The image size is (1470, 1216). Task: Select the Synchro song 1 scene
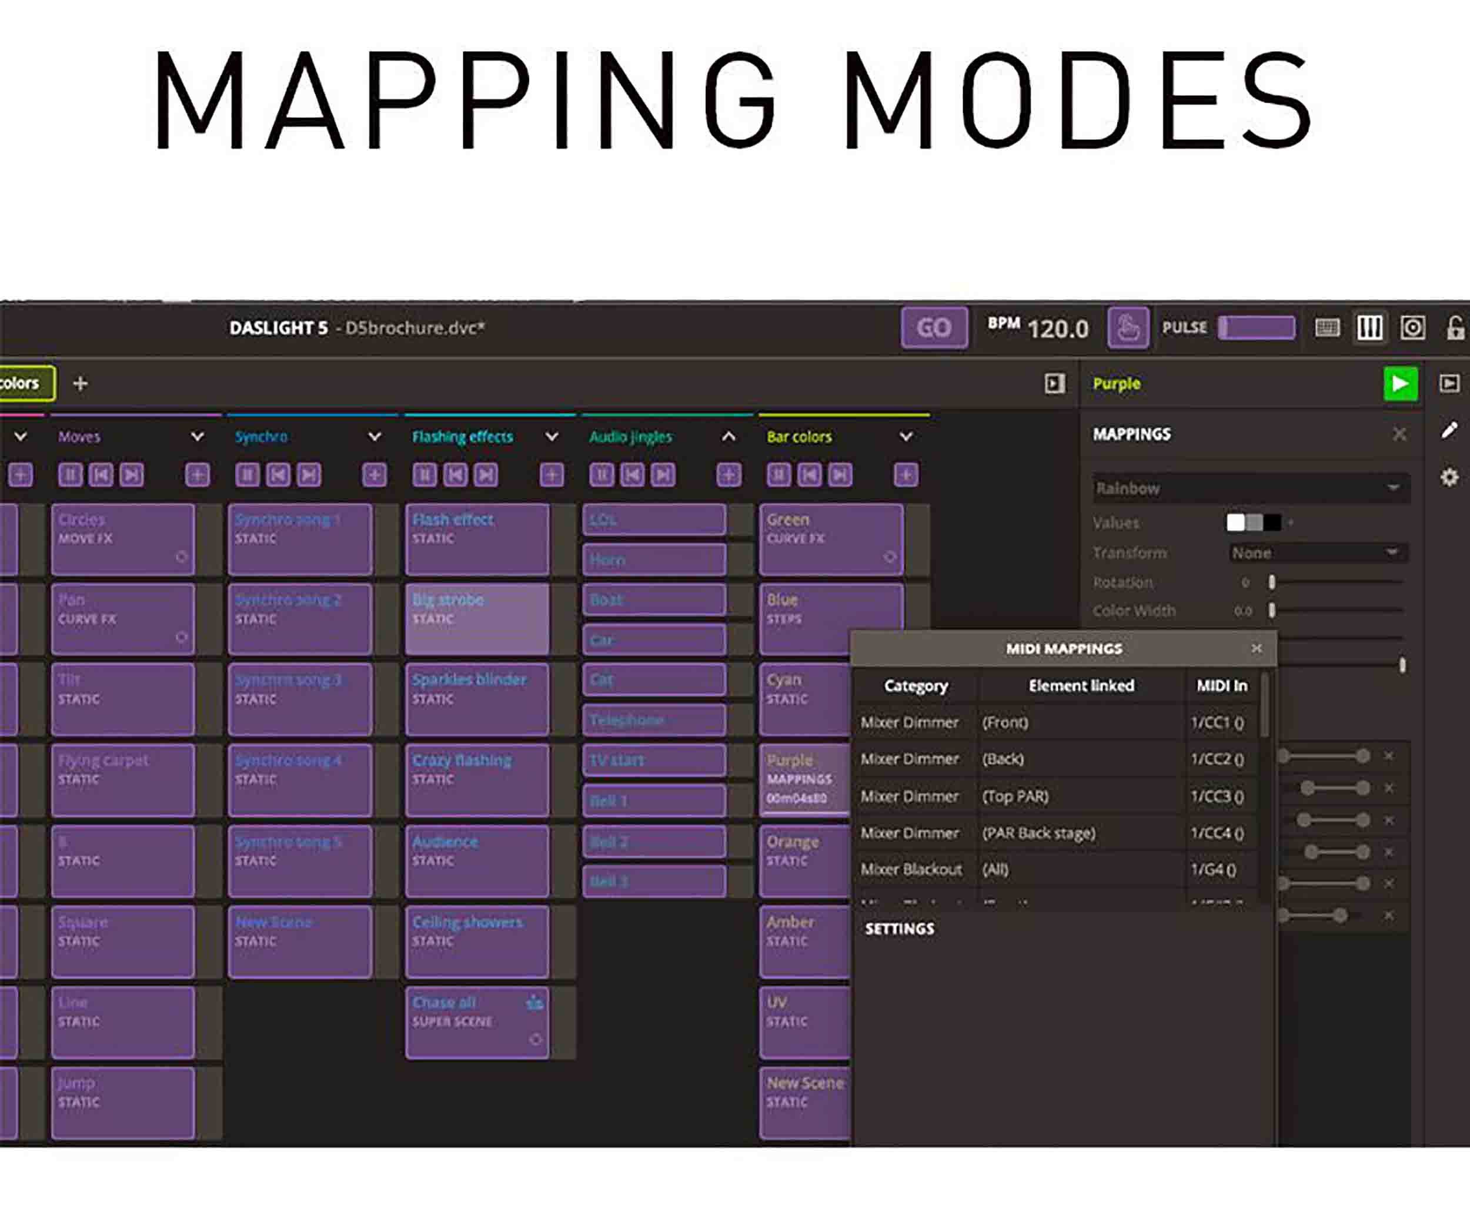[300, 540]
